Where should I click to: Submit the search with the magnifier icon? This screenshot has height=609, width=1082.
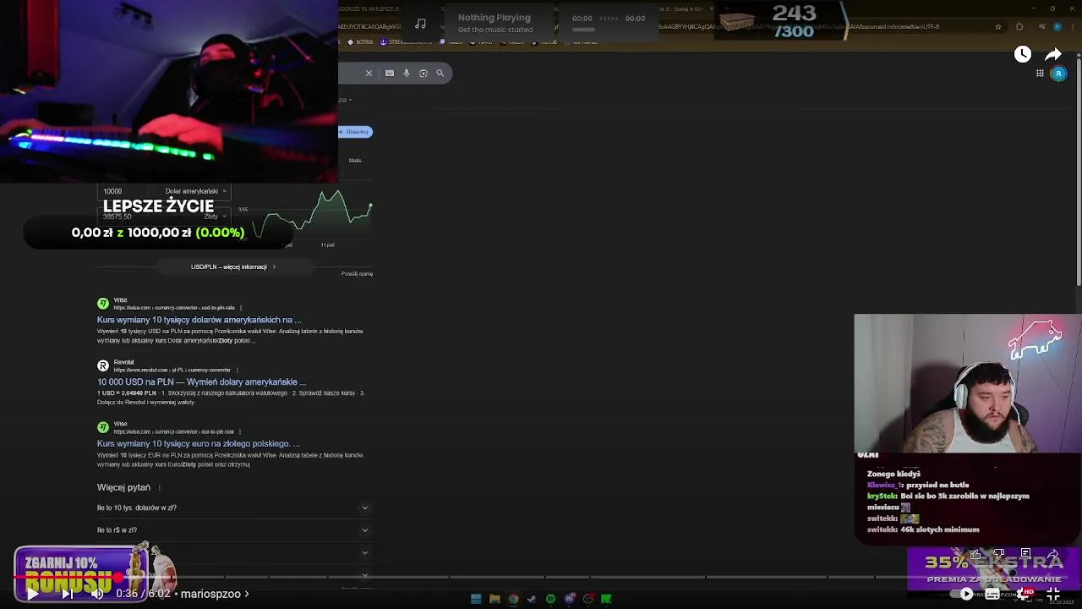440,74
